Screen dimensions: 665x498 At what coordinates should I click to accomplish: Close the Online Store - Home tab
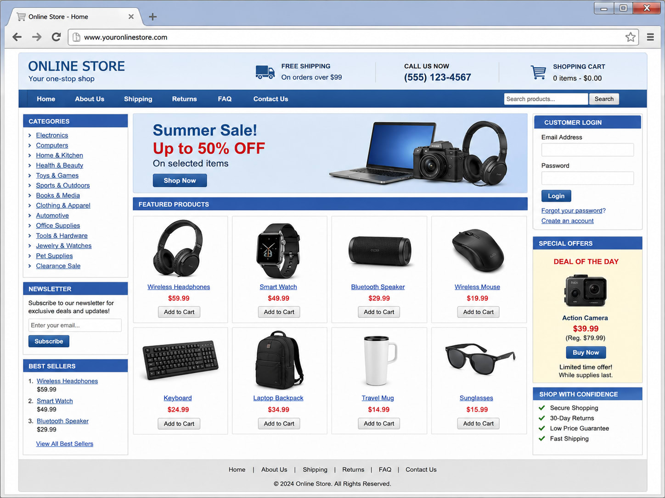point(131,17)
